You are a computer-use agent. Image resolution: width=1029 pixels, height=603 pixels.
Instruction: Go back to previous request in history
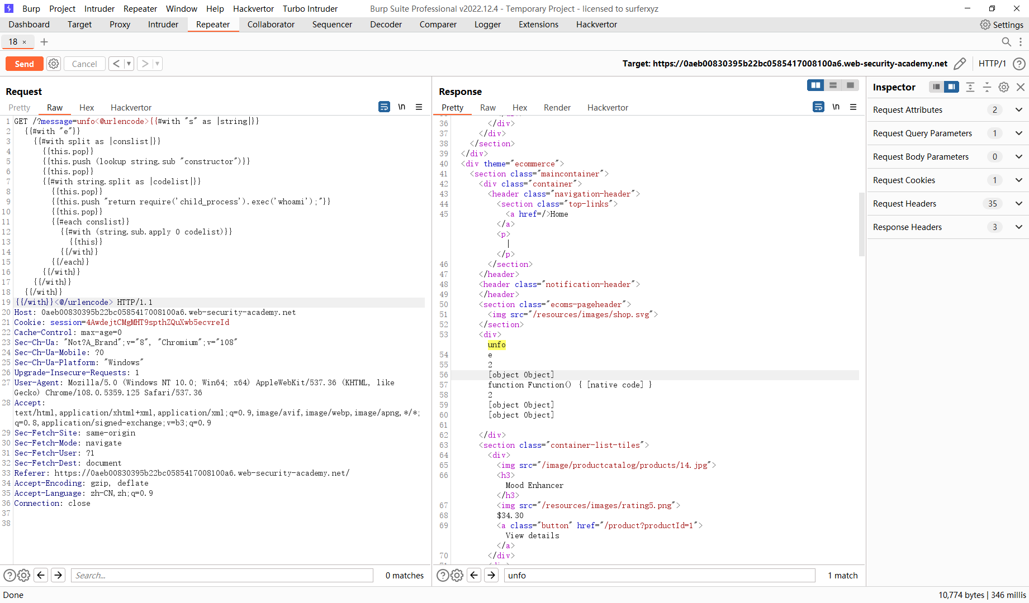point(116,64)
